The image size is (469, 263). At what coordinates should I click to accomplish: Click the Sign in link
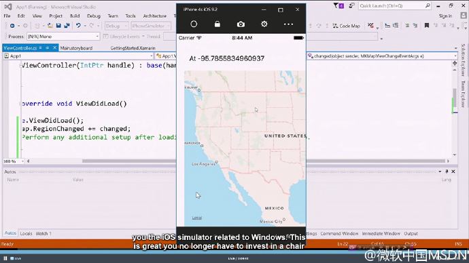tap(445, 16)
